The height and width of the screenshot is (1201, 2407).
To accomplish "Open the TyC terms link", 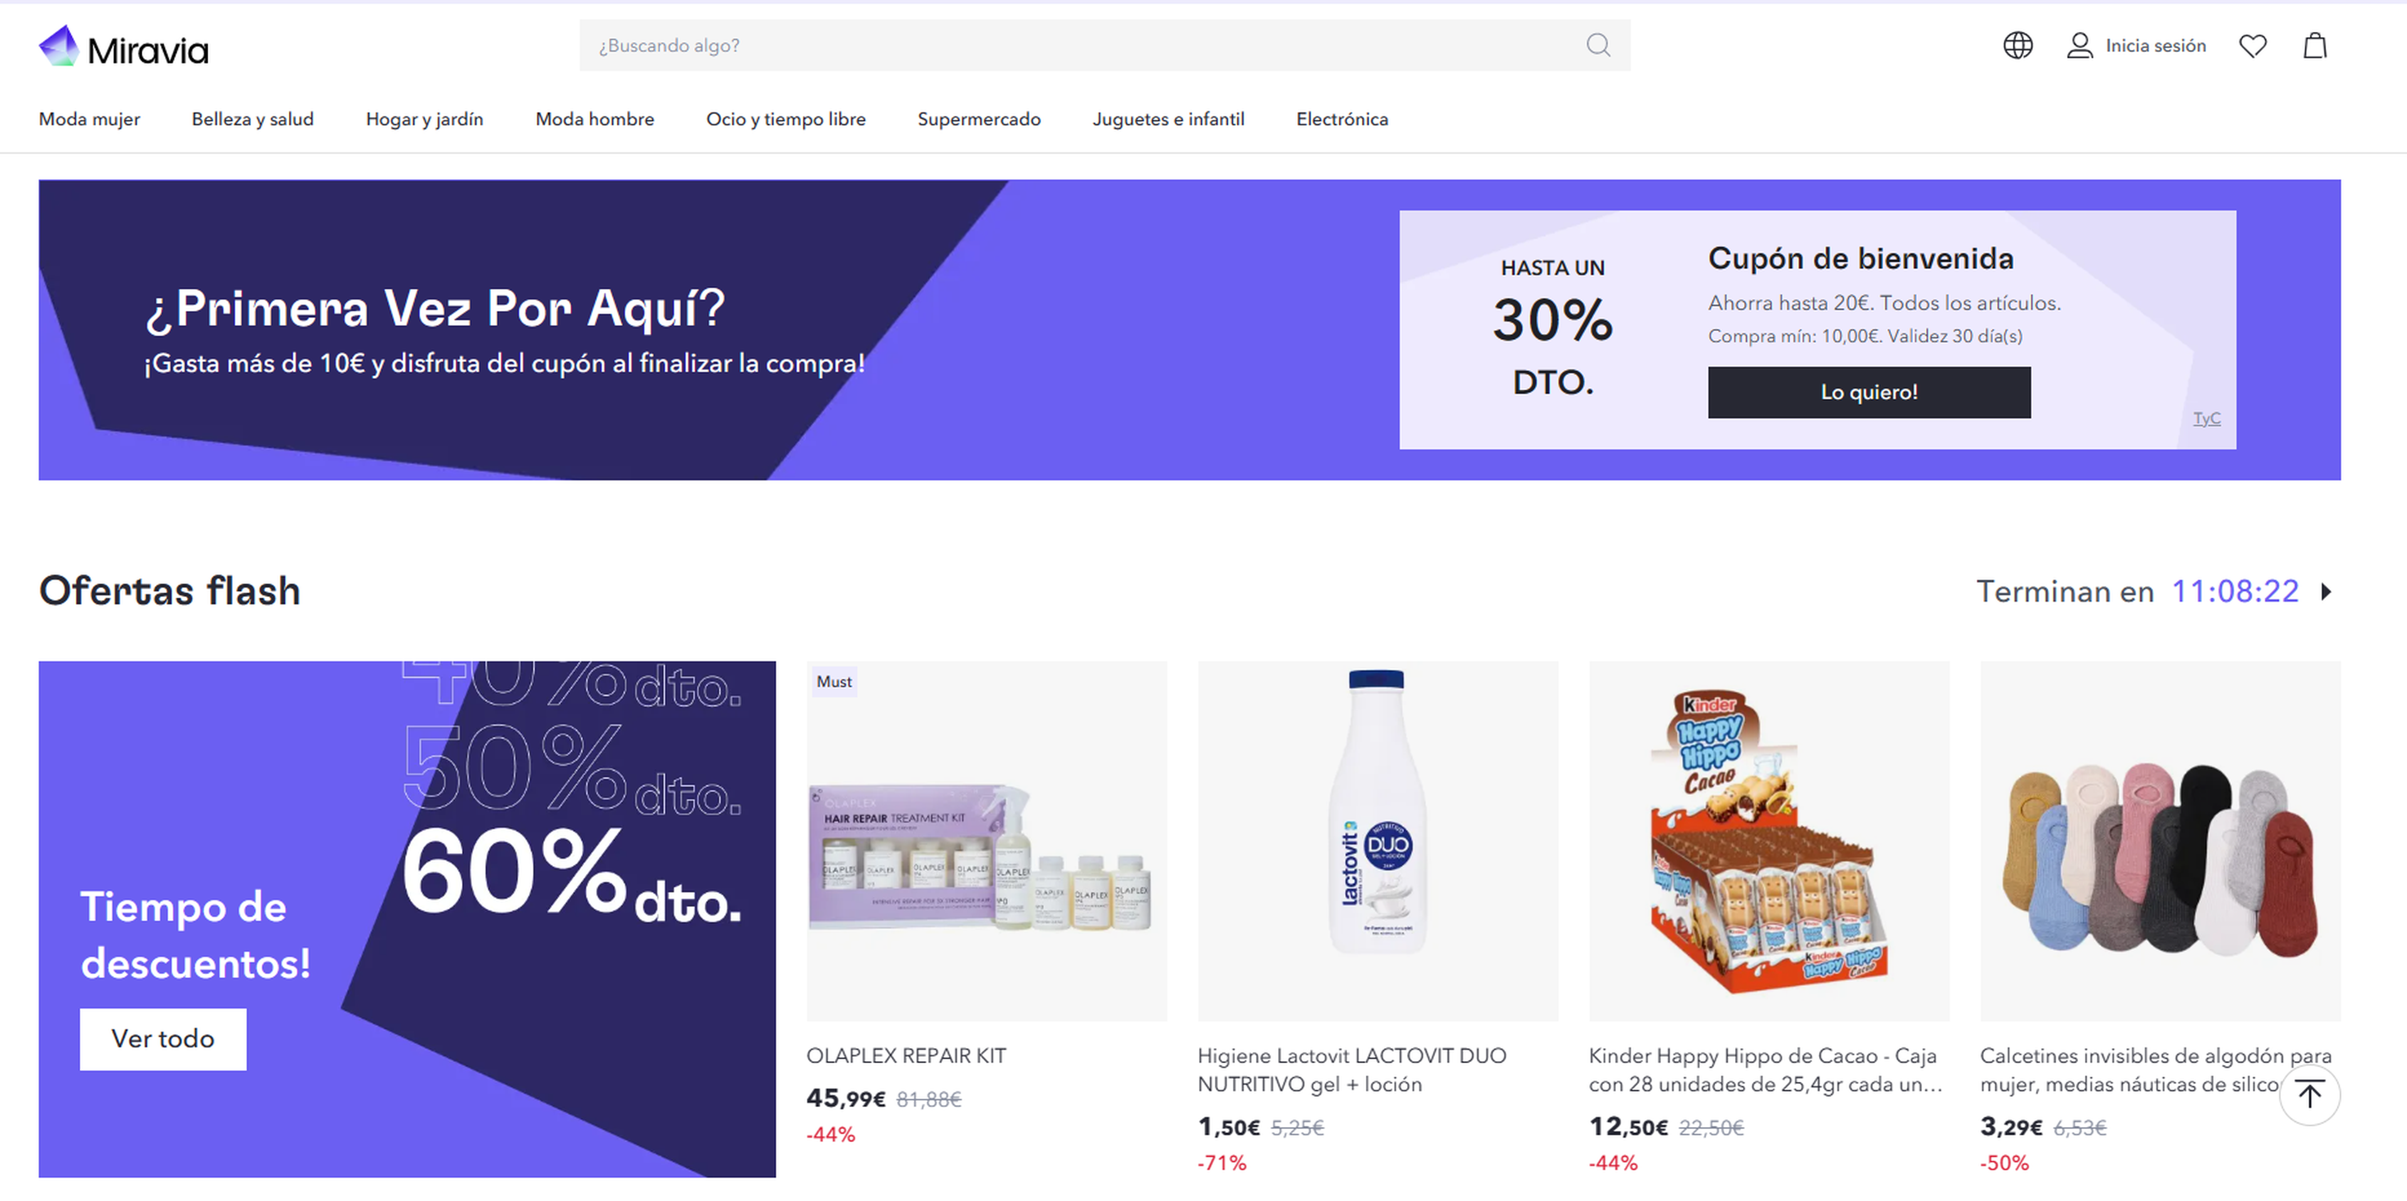I will (x=2206, y=417).
